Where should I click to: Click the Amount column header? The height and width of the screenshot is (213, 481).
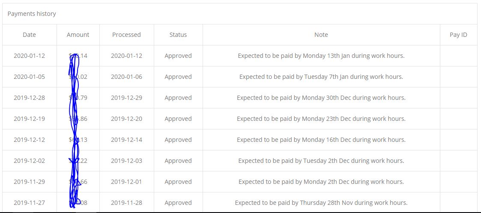pyautogui.click(x=78, y=35)
